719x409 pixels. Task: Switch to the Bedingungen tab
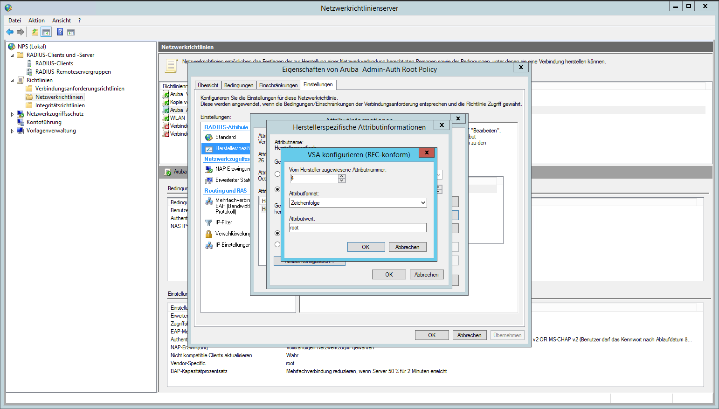coord(238,85)
